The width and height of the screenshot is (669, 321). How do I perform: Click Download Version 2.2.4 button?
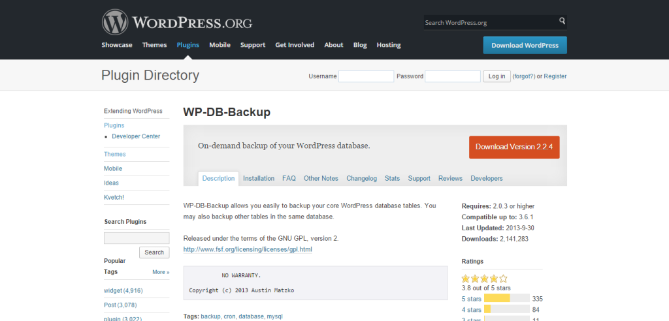coord(514,147)
